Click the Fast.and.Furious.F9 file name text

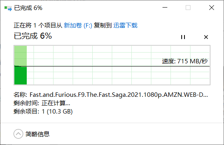pyautogui.click(x=119, y=95)
